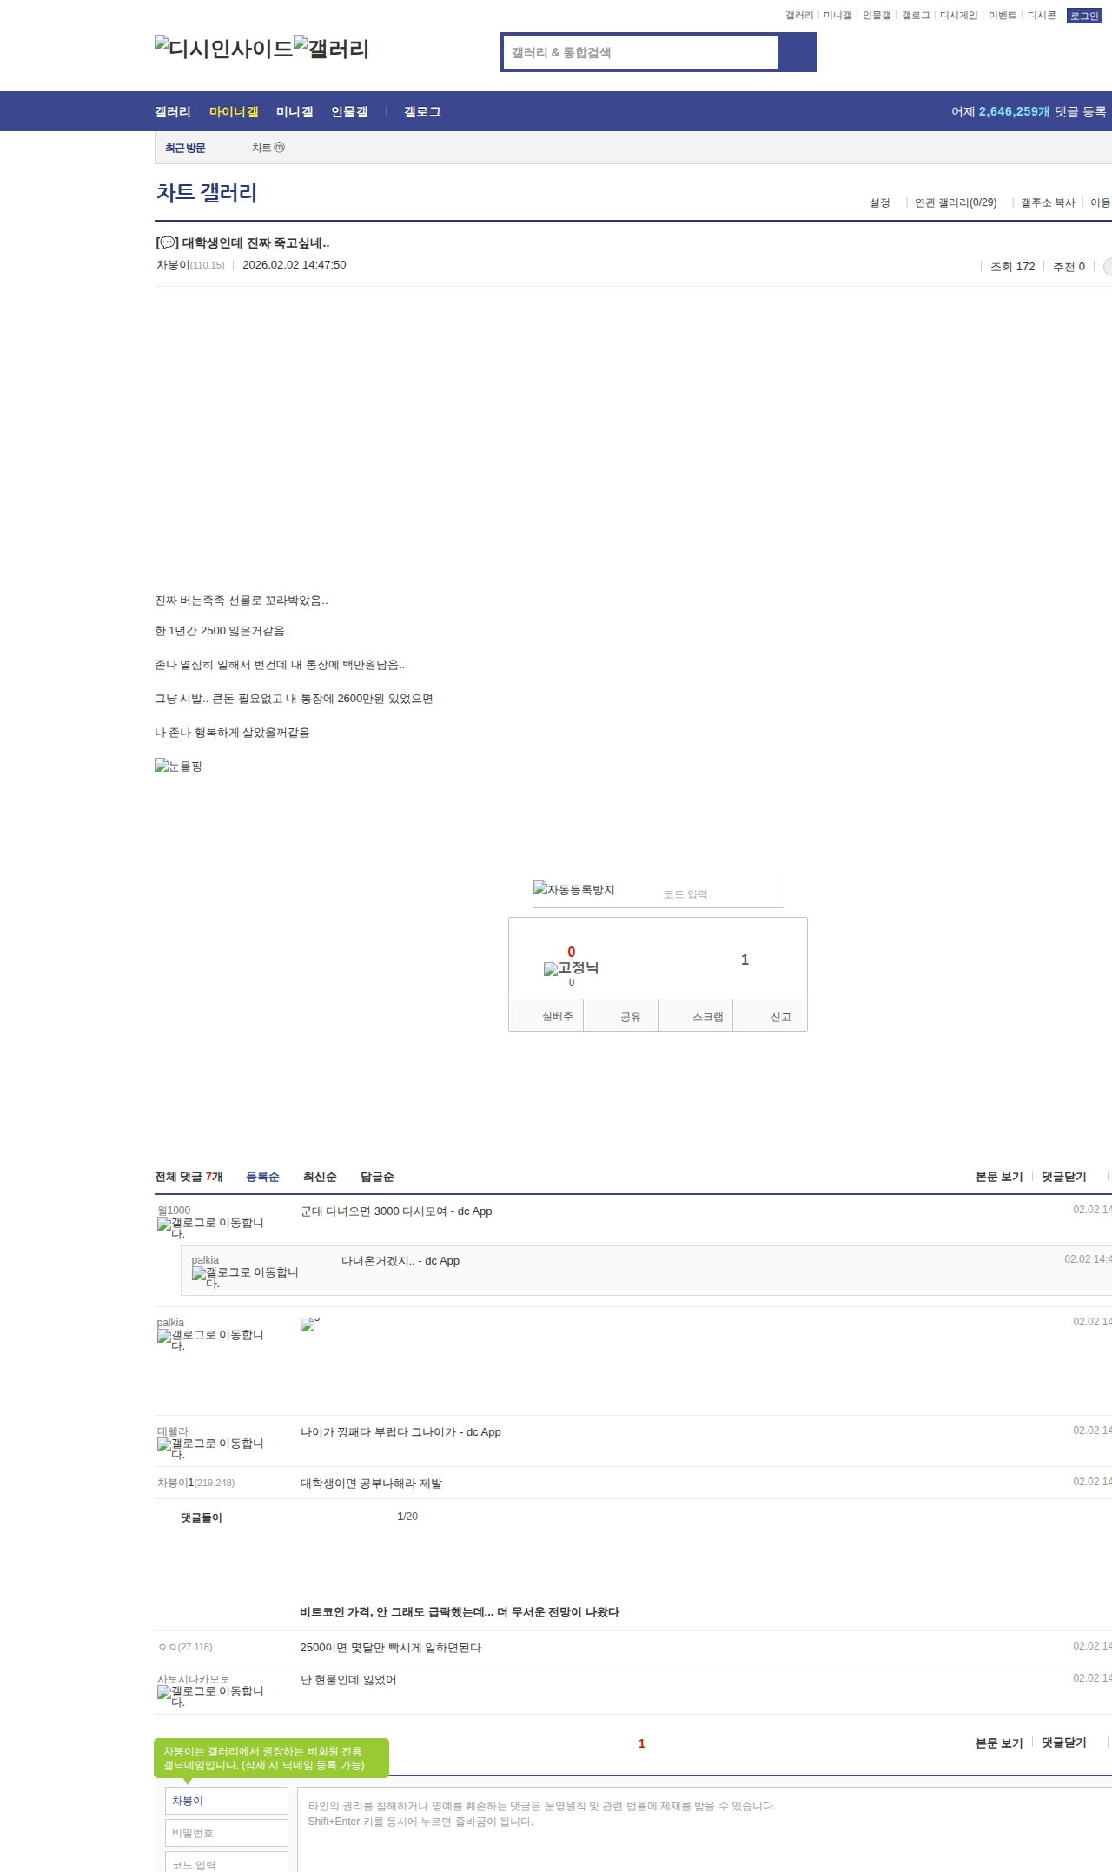The height and width of the screenshot is (1872, 1112).
Task: Click the 눈물핑 sticker image in post
Action: tap(178, 766)
